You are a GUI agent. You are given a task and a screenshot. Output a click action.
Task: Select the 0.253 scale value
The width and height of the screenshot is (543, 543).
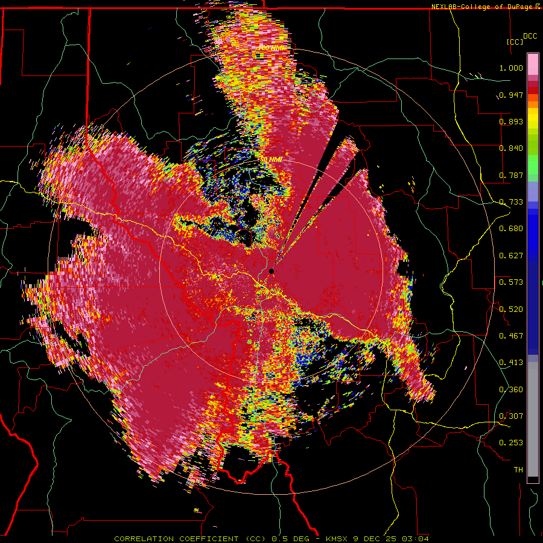click(x=511, y=443)
